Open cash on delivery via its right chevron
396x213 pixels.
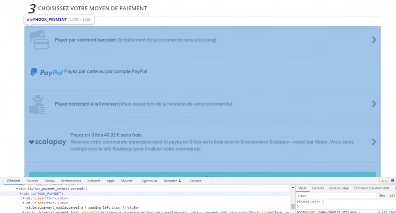click(x=374, y=104)
